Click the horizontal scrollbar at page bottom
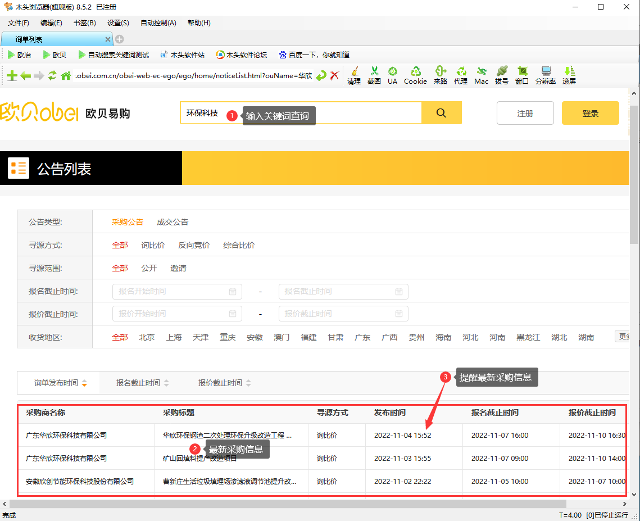The image size is (640, 521). [x=288, y=504]
